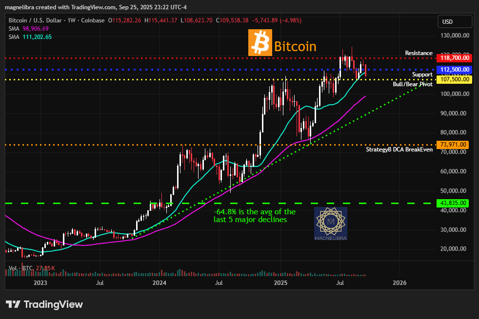
Task: Select the 118,700.00 resistance price label
Action: tap(454, 57)
